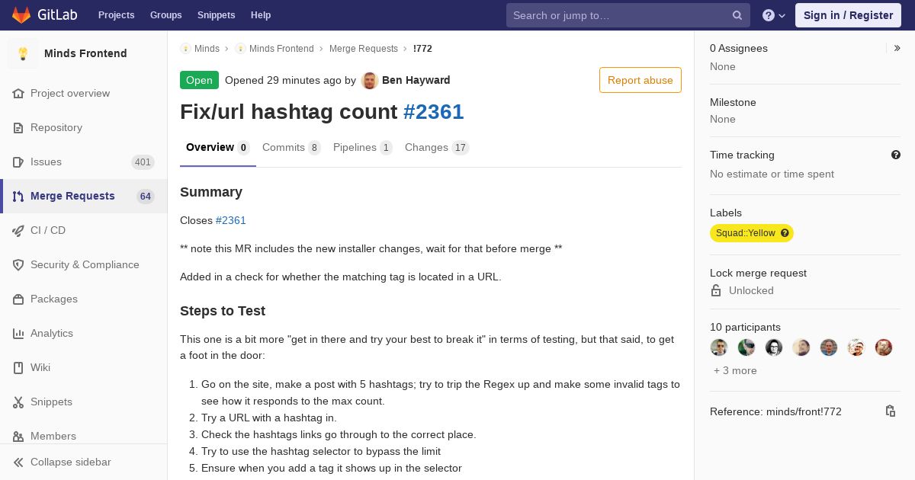Open Closes #2361 issue link
Image resolution: width=915 pixels, height=480 pixels.
231,220
